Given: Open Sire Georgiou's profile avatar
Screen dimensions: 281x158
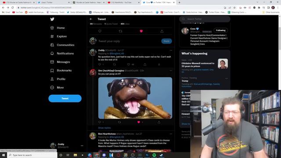Looking at the screenshot, I should (93, 73).
